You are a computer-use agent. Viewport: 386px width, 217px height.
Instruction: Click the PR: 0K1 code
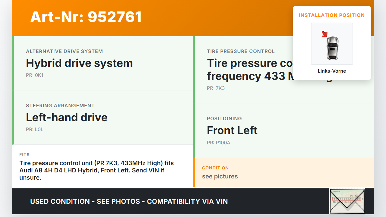point(35,75)
